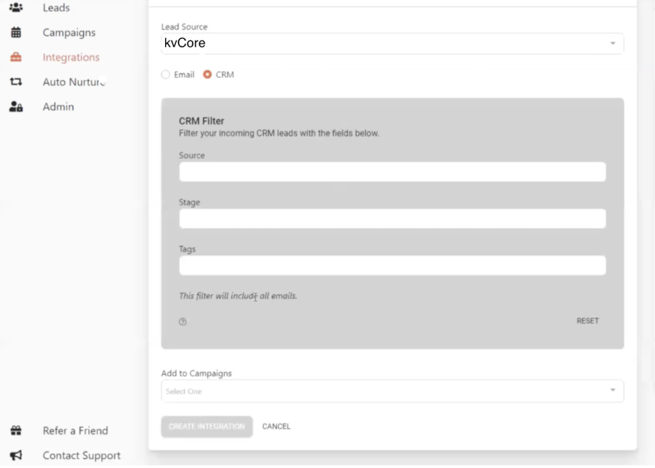
Task: Open Refer a Friend link
Action: coord(75,430)
